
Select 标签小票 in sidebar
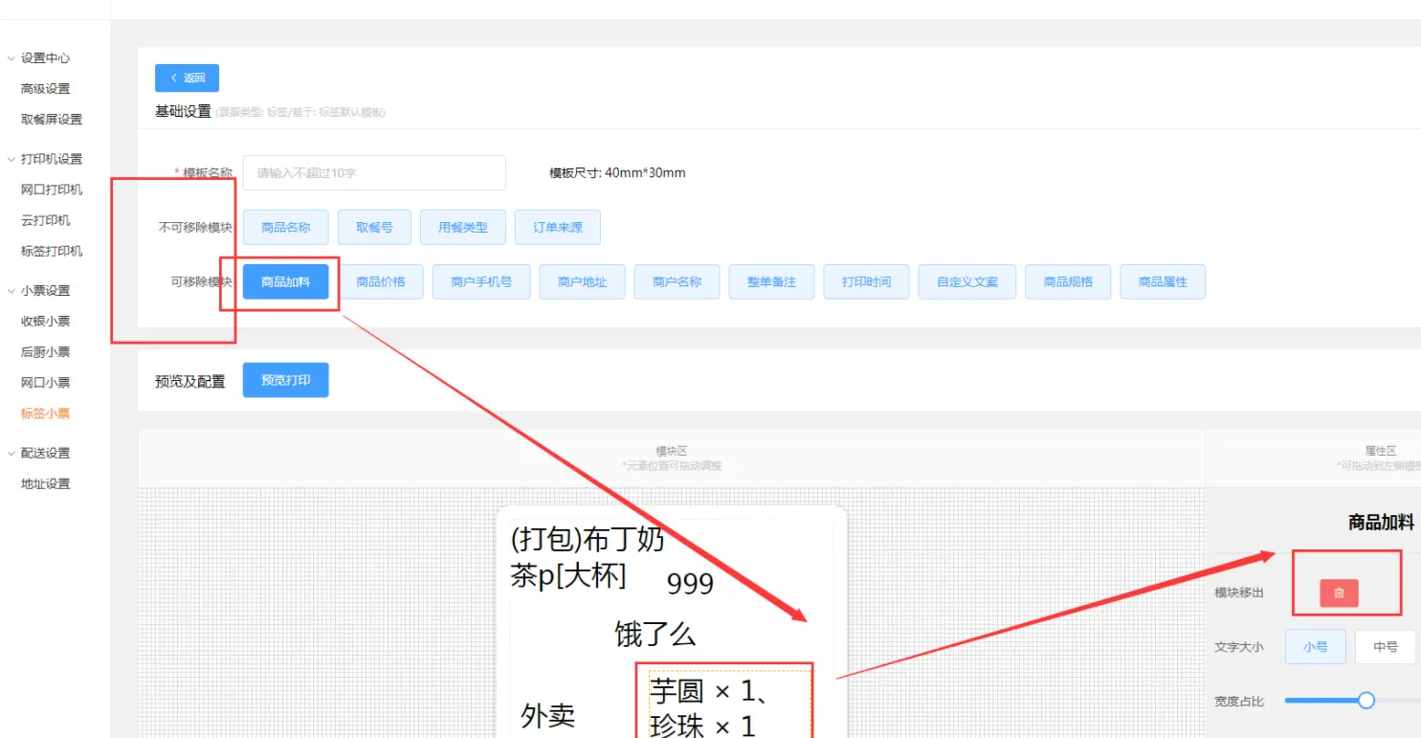click(x=46, y=414)
